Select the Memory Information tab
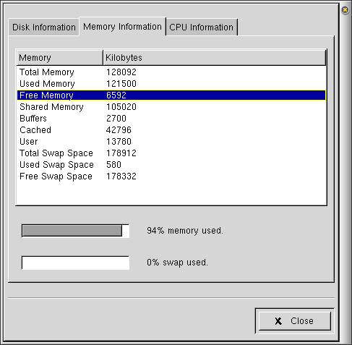352x345 pixels. click(122, 27)
